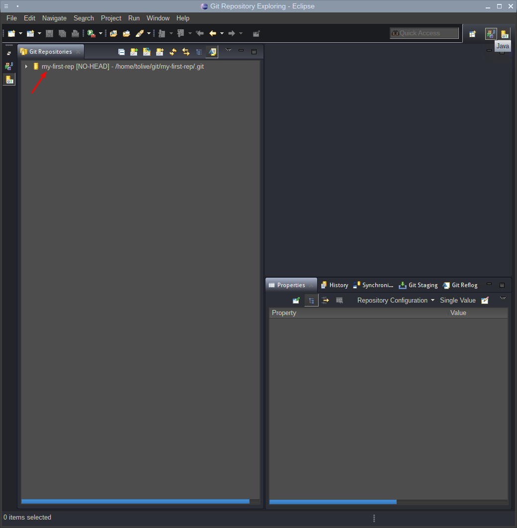Add an existing local Git repository
The image size is (517, 528).
click(134, 52)
